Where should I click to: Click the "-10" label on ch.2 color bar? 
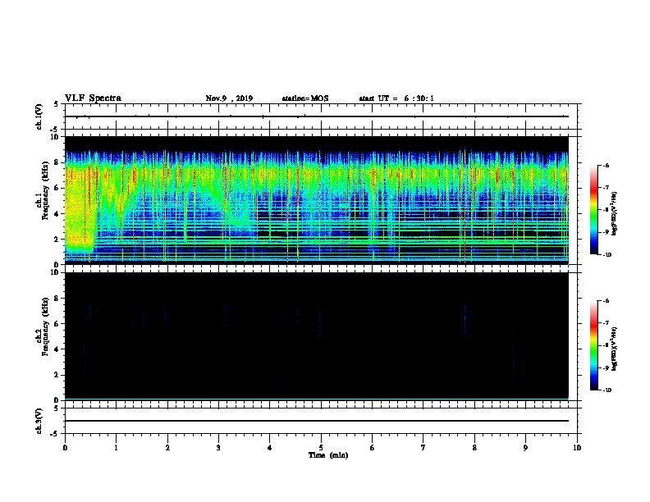click(x=607, y=390)
